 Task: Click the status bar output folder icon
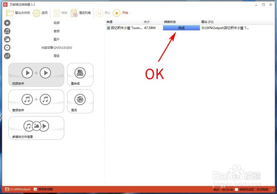[7, 189]
